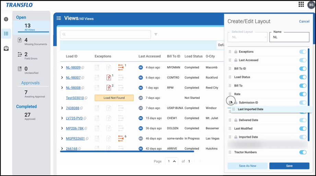Open Field Errors view with 2
Screen dimensions: 316x176
tap(27, 56)
